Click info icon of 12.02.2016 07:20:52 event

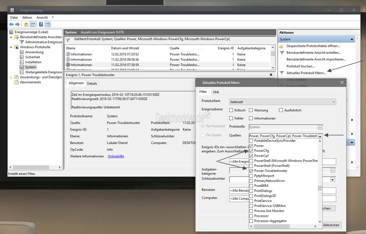[68, 54]
